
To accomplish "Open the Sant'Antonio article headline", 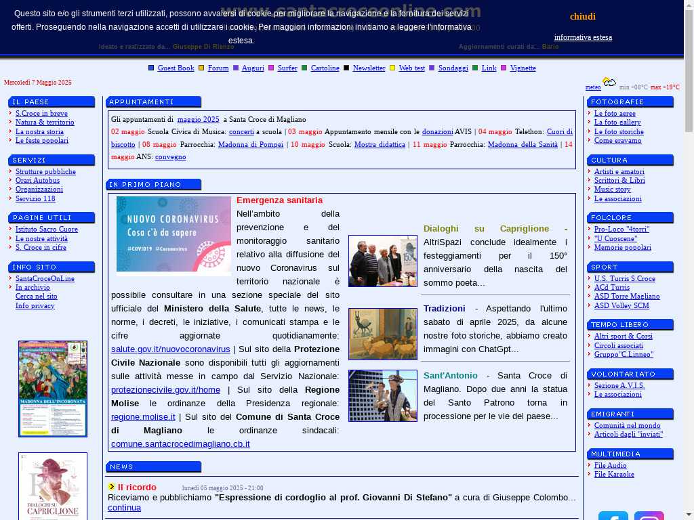I will click(451, 375).
